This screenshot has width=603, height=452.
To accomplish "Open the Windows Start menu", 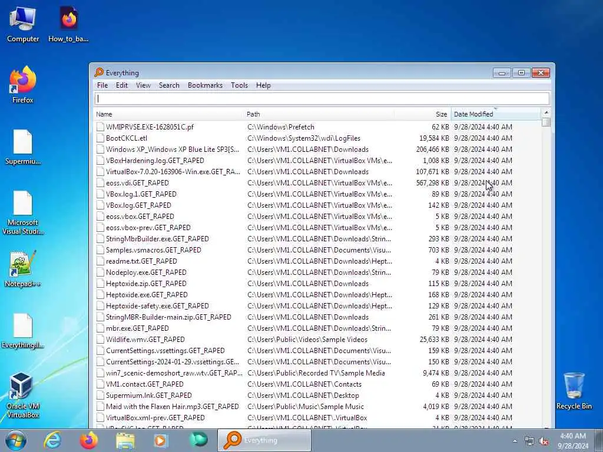I will 15,440.
